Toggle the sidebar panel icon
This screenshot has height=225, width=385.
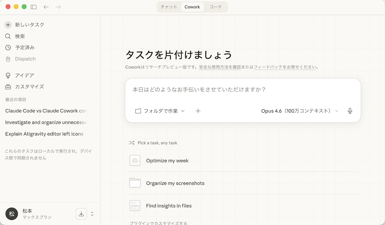tap(34, 7)
